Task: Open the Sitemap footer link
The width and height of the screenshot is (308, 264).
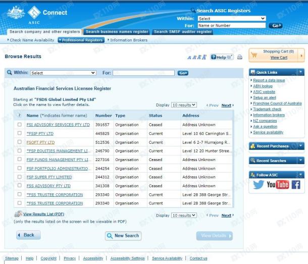Action: click(x=12, y=258)
